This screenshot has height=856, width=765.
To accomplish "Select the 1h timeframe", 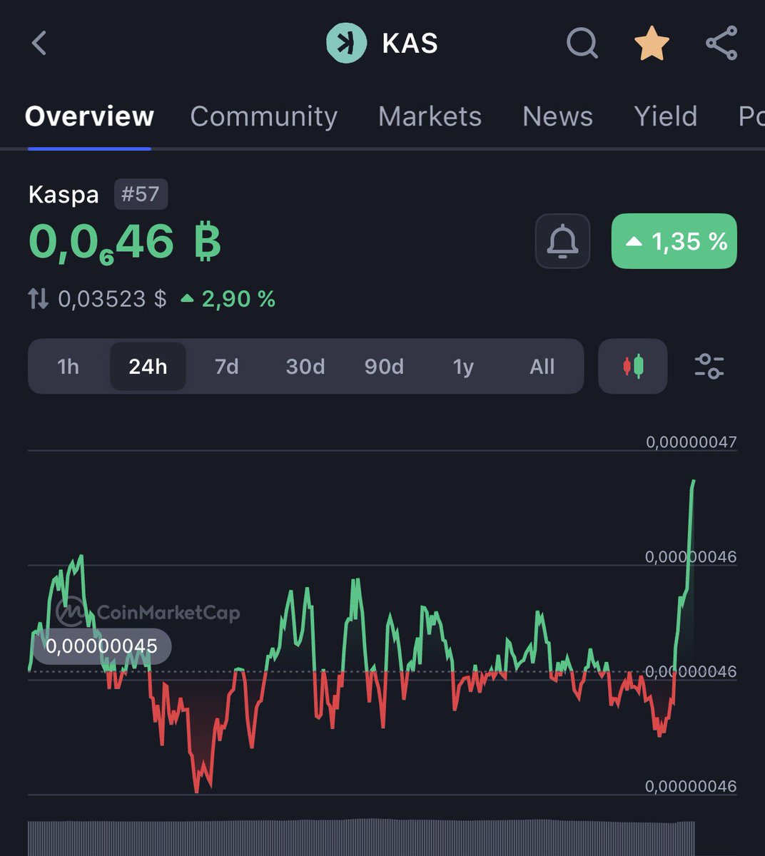I will tap(68, 367).
